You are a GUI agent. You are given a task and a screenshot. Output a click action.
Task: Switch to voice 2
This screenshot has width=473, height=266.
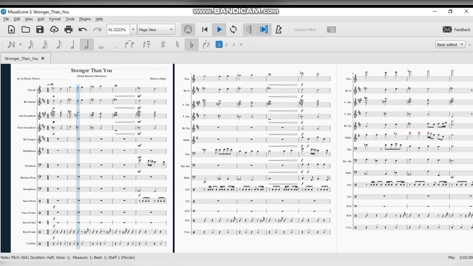tap(227, 45)
